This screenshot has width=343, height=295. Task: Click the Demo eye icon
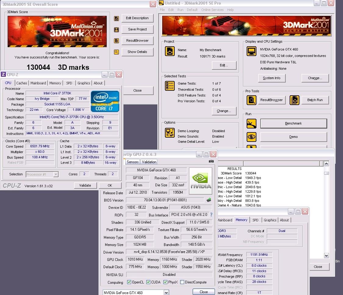[x=252, y=137]
